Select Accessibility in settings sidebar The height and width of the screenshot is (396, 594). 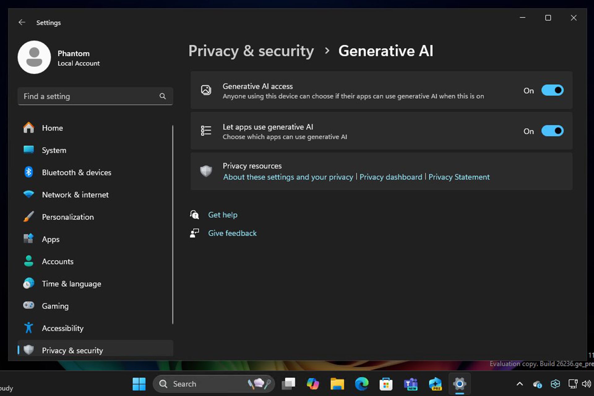click(x=63, y=328)
